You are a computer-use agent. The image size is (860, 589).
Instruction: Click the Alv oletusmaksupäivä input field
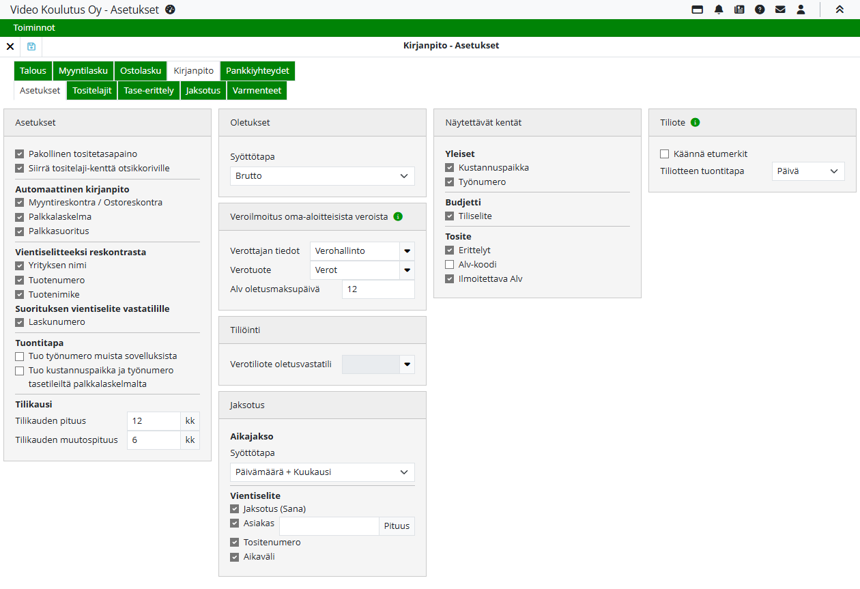377,289
